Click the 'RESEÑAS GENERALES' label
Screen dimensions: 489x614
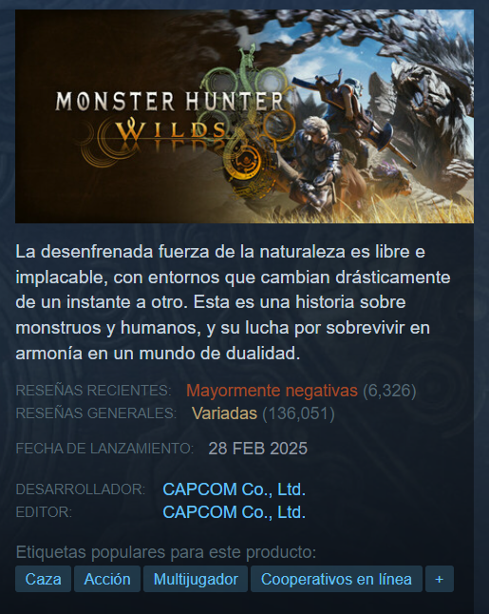96,413
